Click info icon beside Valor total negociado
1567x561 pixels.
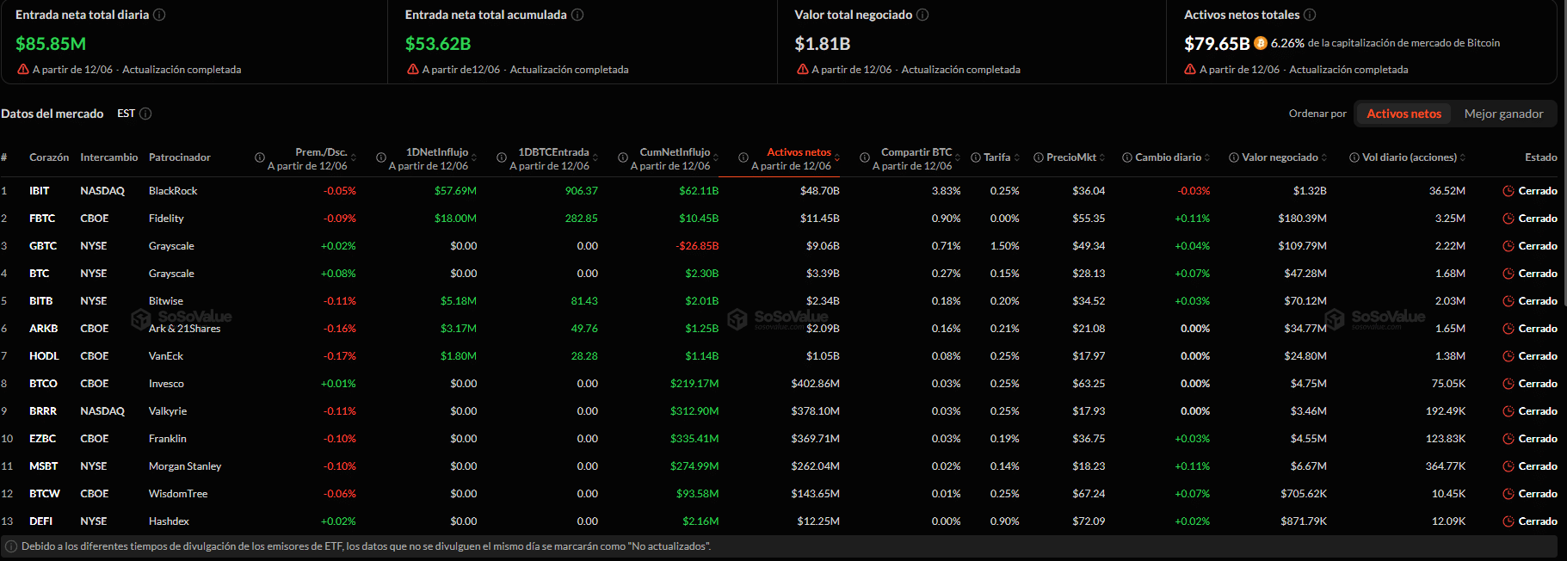pos(922,15)
